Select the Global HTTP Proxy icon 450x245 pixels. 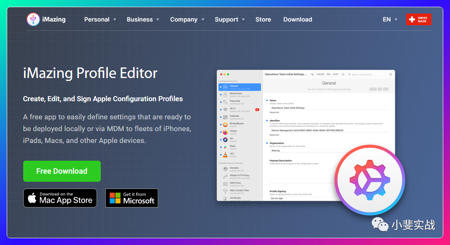pos(225,176)
